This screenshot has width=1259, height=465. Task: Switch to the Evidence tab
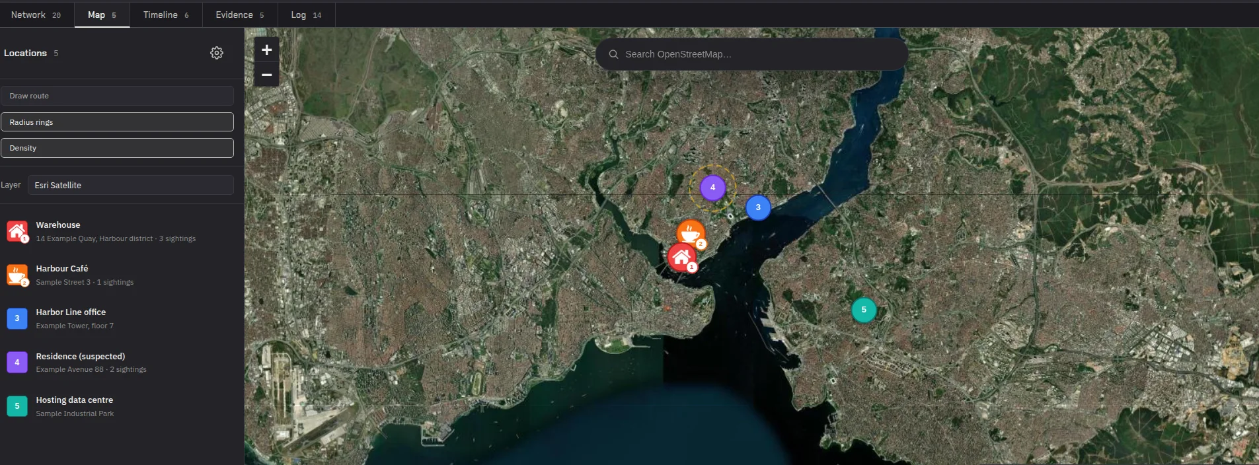tap(240, 15)
